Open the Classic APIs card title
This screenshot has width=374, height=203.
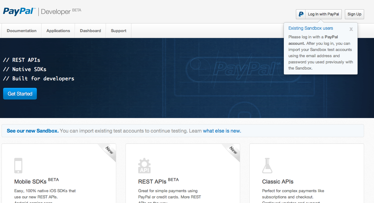click(x=278, y=182)
